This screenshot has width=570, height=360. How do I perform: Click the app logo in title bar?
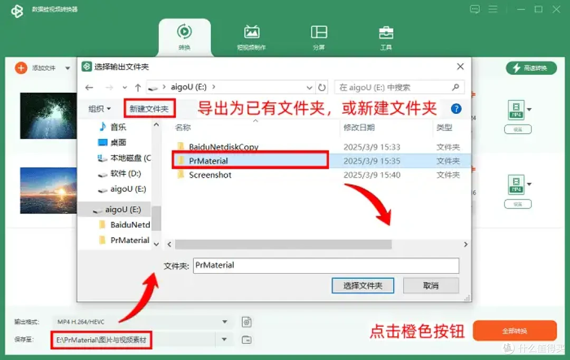(x=17, y=11)
